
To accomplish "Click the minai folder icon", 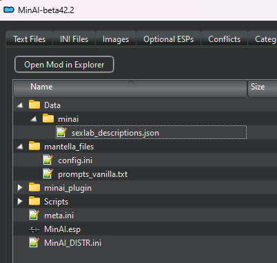I will (48, 118).
